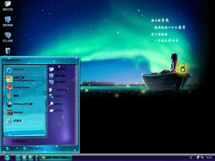Click the Start orb button on taskbar
Screen dimensions: 215x161
tap(7, 157)
